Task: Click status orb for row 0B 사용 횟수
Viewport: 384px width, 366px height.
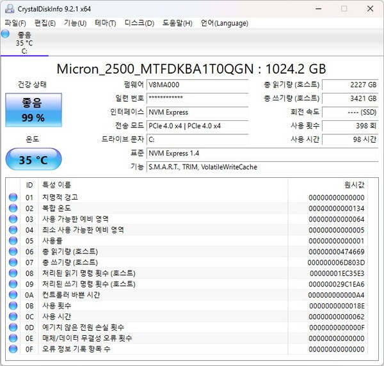Action: (13, 306)
